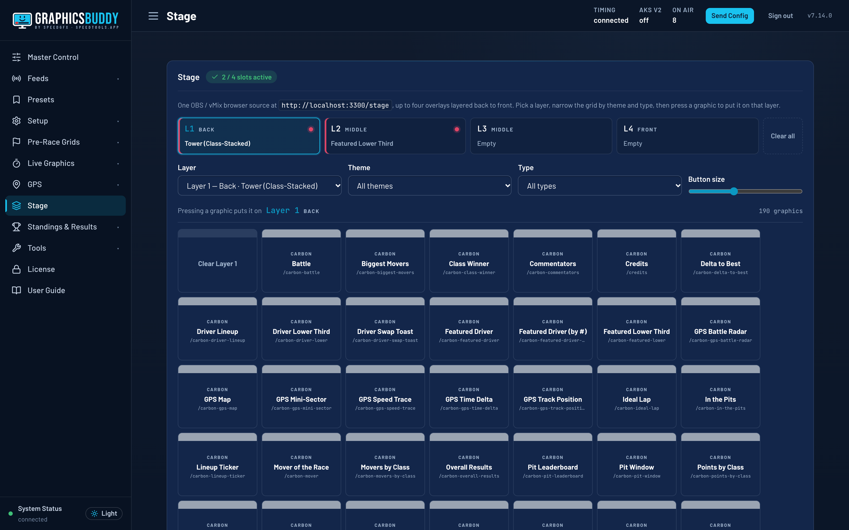This screenshot has width=849, height=530.
Task: Switch to Light theme
Action: click(x=104, y=514)
